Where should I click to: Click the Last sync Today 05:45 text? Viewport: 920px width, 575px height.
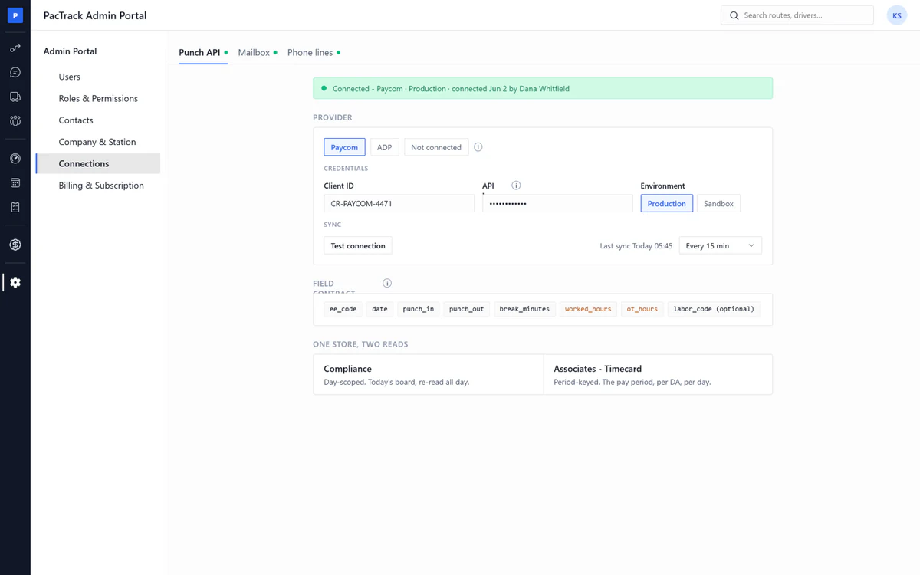pyautogui.click(x=636, y=246)
